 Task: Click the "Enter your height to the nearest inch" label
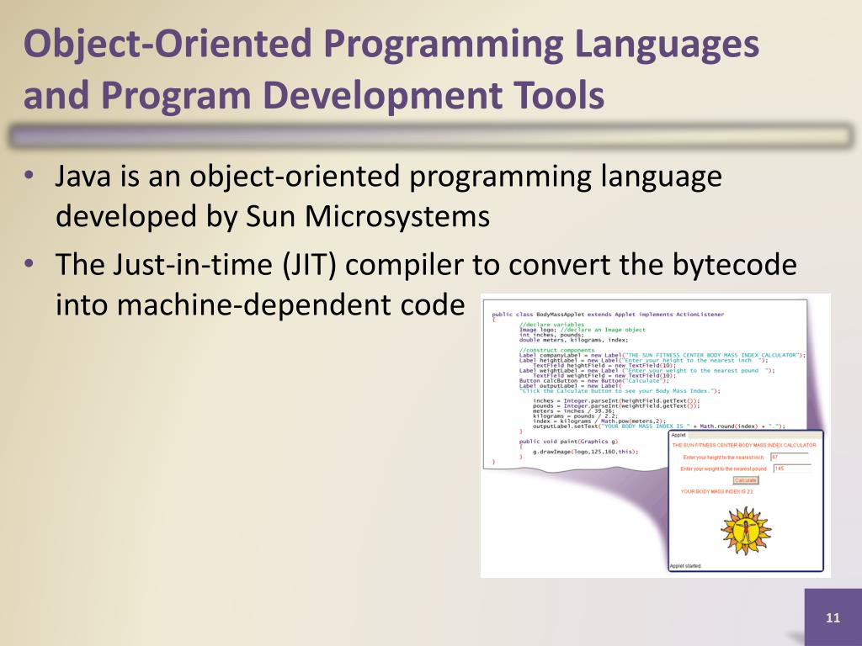(723, 458)
